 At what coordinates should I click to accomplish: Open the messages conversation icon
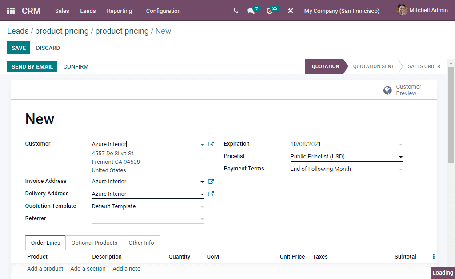[251, 11]
